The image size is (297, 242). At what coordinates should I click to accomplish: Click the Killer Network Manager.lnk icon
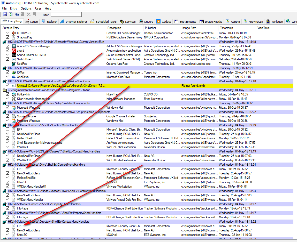(x=14, y=99)
